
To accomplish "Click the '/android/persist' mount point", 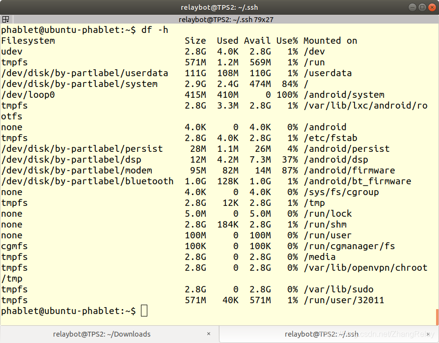I will 347,149.
